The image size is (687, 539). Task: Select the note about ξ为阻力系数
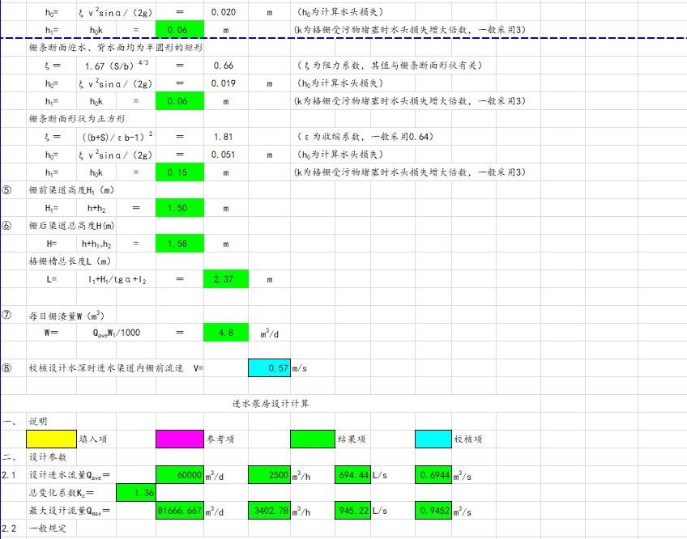tap(390, 66)
